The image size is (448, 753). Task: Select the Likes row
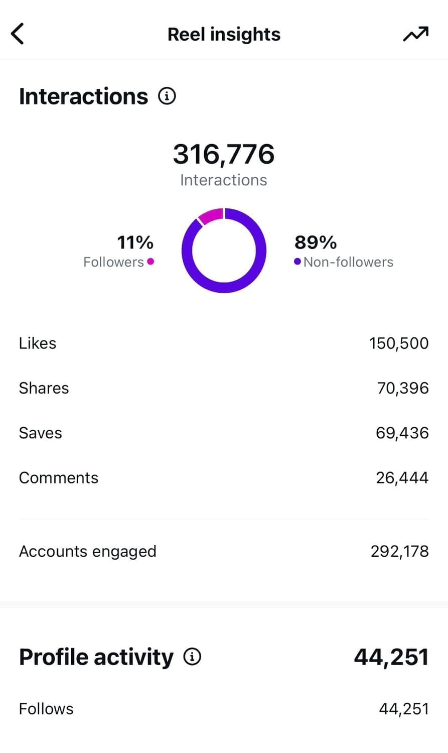coord(224,343)
